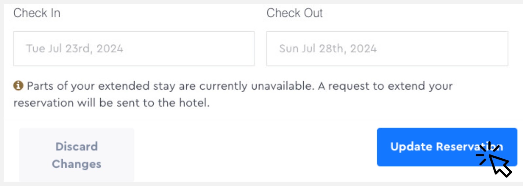Click the text 'reservation will be sent to the hotel'

[111, 103]
